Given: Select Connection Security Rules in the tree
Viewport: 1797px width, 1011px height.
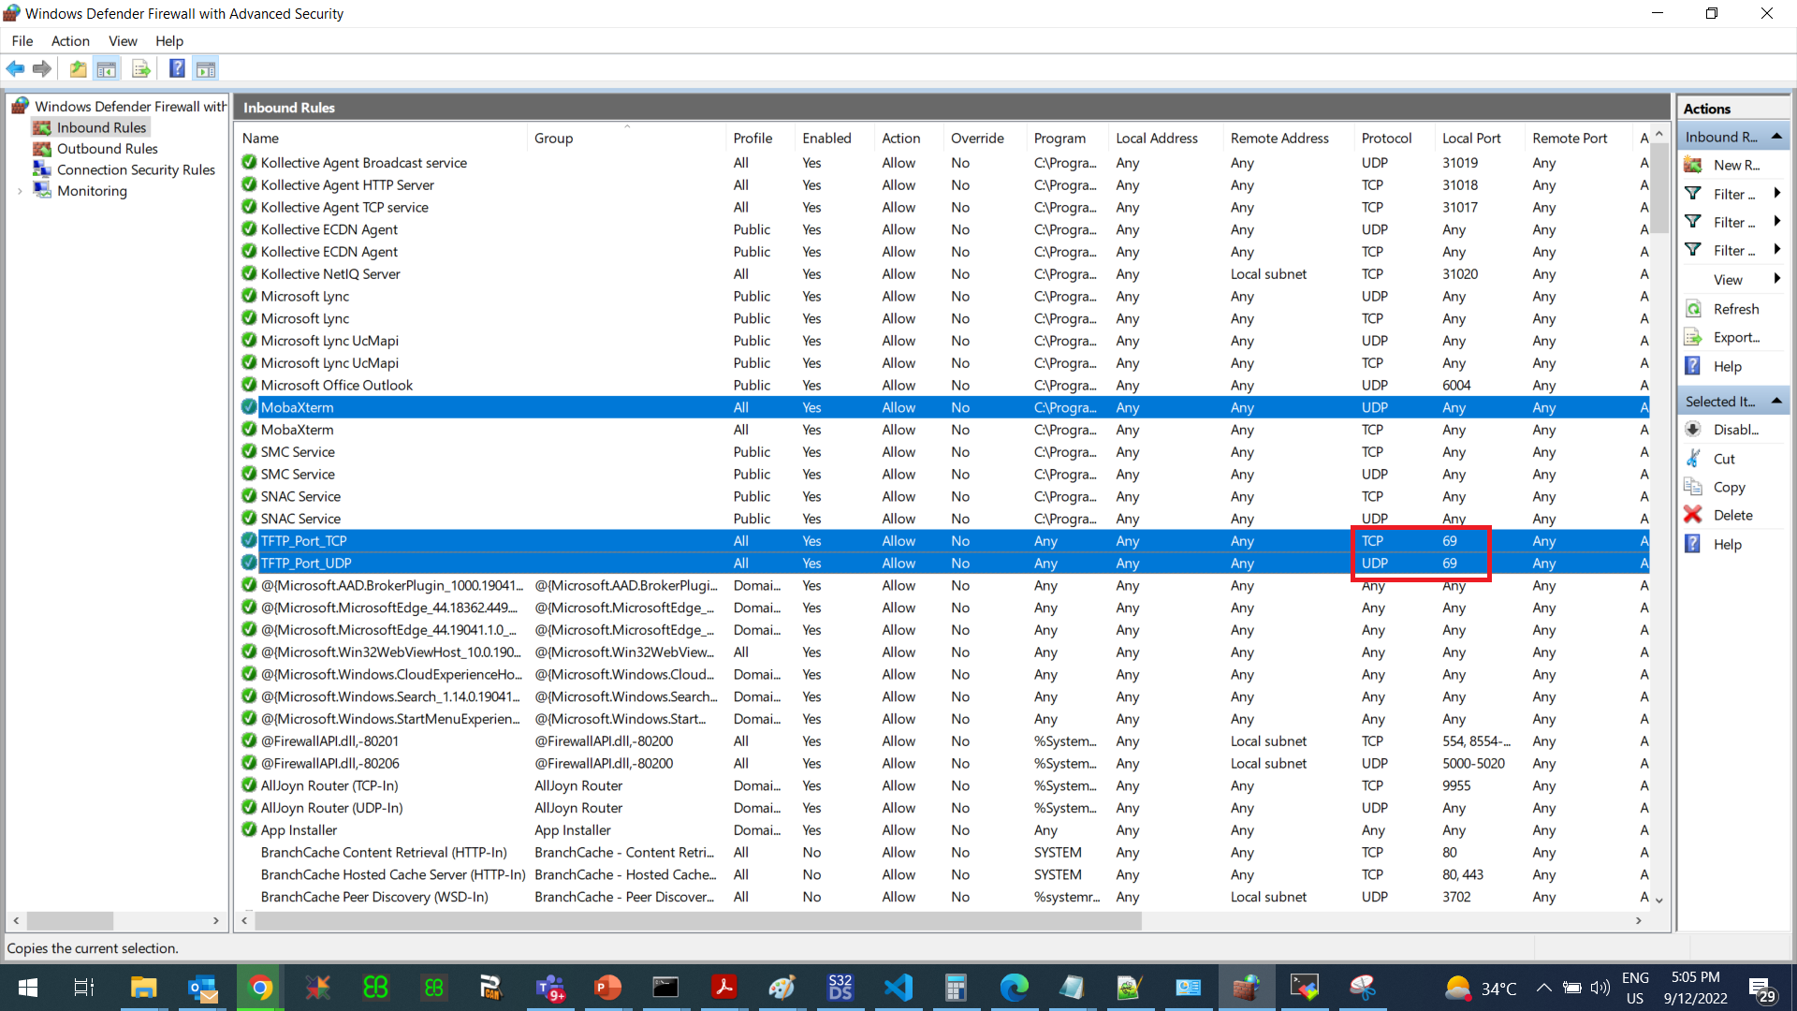Looking at the screenshot, I should coord(136,169).
